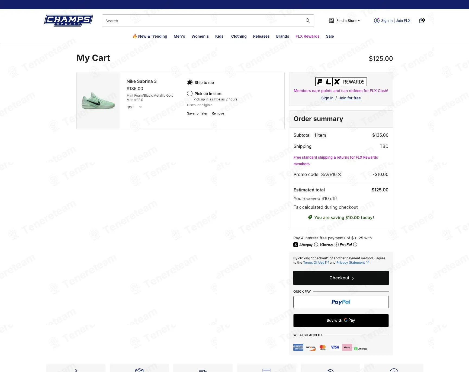Click the Afterpay accepted payment icon
This screenshot has width=469, height=372.
[x=361, y=349]
